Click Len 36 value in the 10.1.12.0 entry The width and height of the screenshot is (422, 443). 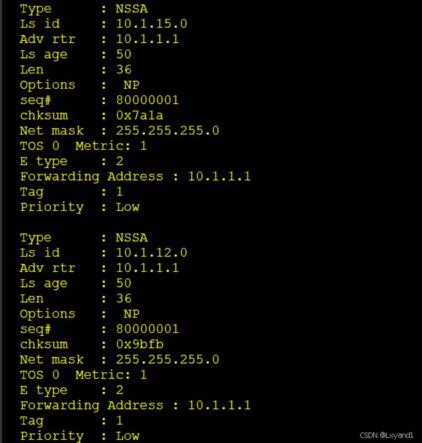click(123, 299)
